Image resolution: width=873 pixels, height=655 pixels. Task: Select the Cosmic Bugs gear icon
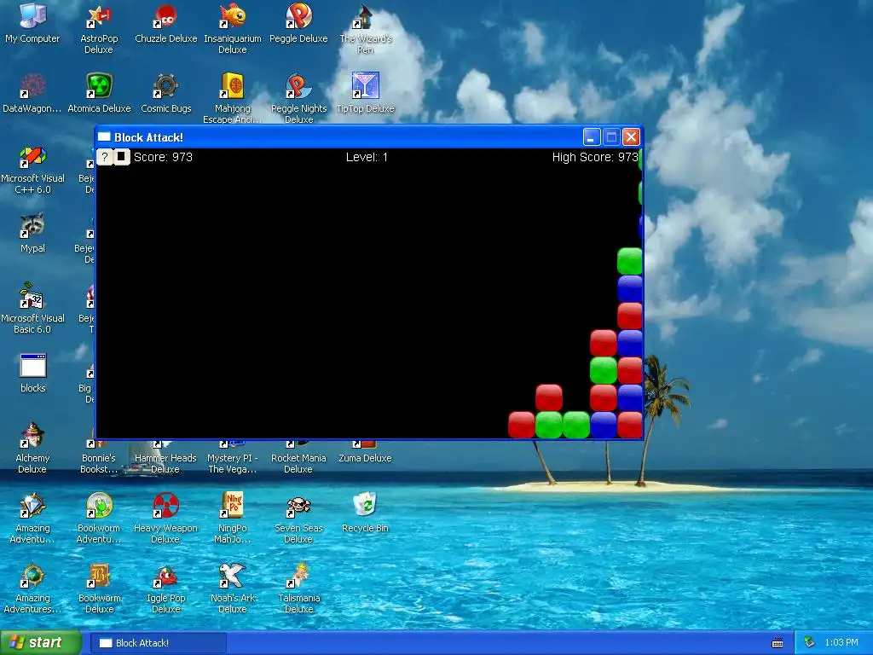(x=166, y=86)
